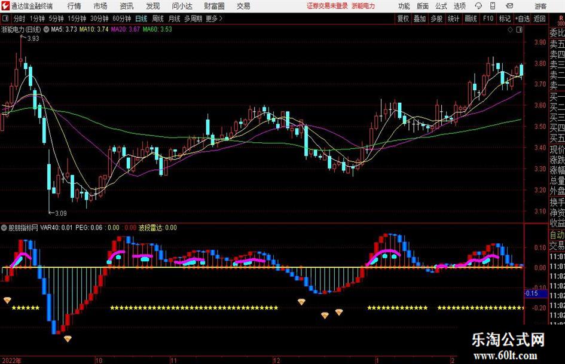Screen dimensions: 565x364
Task: Switch to the 月线 monthly tab
Action: pyautogui.click(x=175, y=19)
